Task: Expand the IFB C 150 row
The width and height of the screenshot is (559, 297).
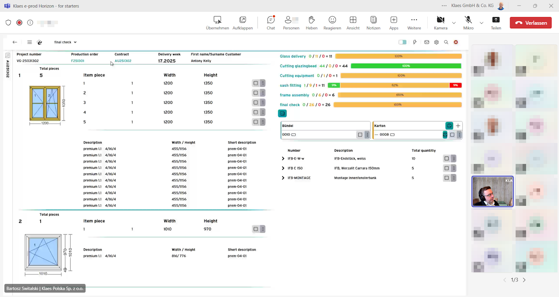Action: 283,168
